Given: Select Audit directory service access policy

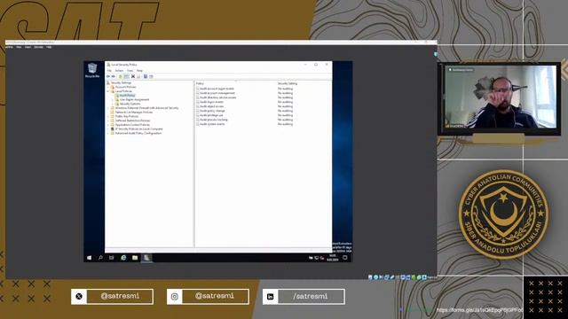Looking at the screenshot, I should (218, 97).
